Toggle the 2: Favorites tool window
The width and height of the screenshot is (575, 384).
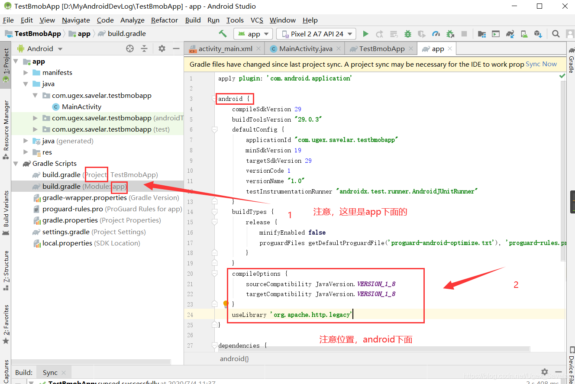[6, 324]
